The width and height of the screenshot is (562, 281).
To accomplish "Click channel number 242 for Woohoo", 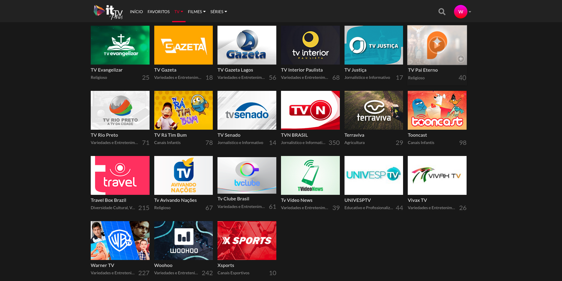I will coord(207,273).
